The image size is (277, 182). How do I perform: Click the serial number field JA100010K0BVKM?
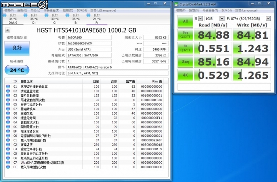[x=89, y=43]
